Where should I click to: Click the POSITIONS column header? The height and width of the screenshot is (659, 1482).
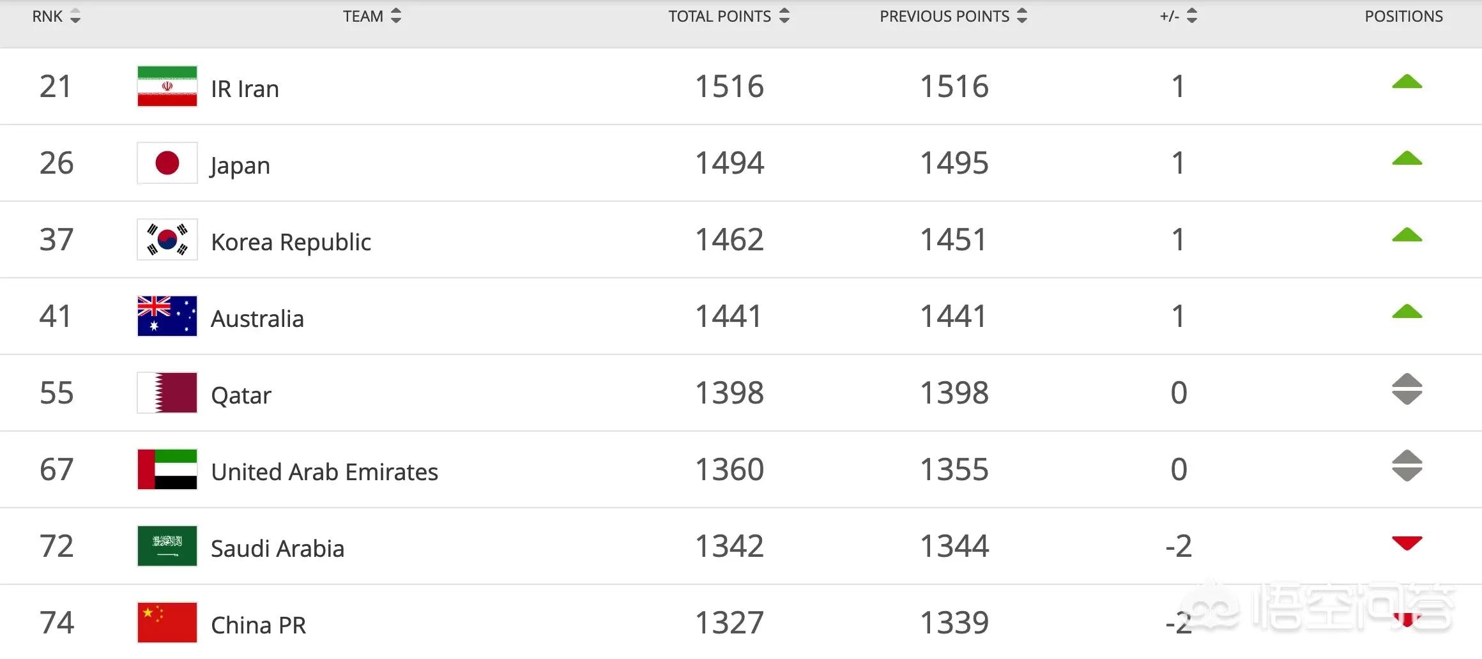[1403, 17]
